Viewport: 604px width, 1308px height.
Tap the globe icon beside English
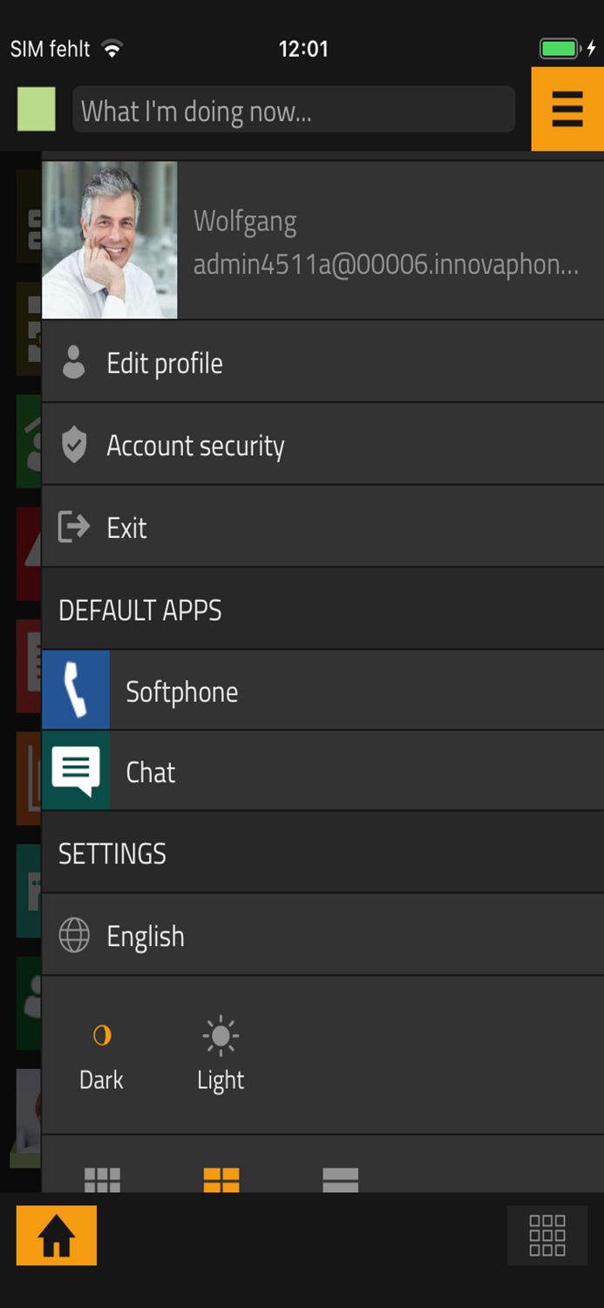tap(74, 935)
